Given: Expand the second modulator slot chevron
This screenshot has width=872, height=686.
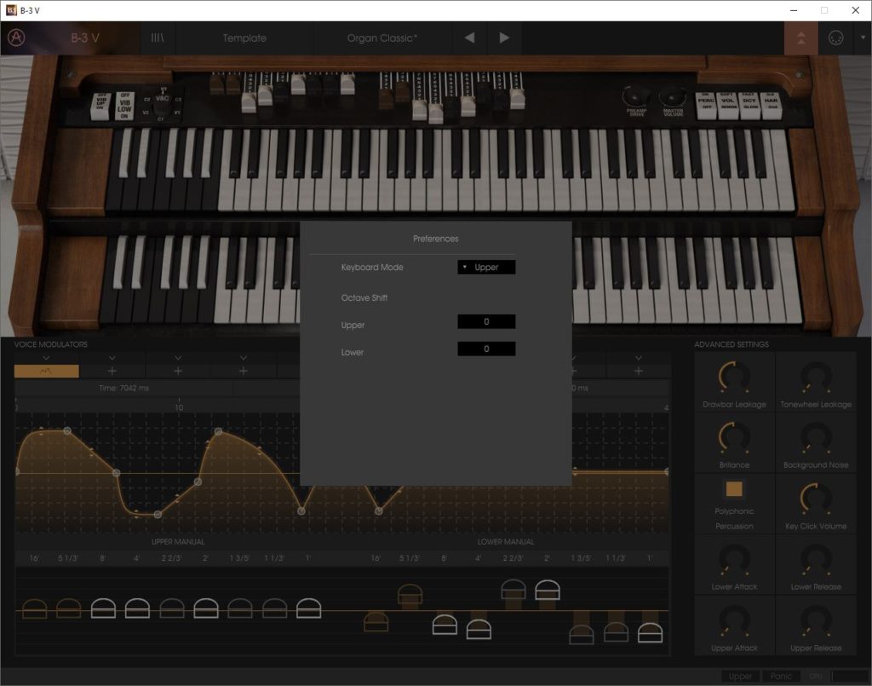Looking at the screenshot, I should coord(112,358).
